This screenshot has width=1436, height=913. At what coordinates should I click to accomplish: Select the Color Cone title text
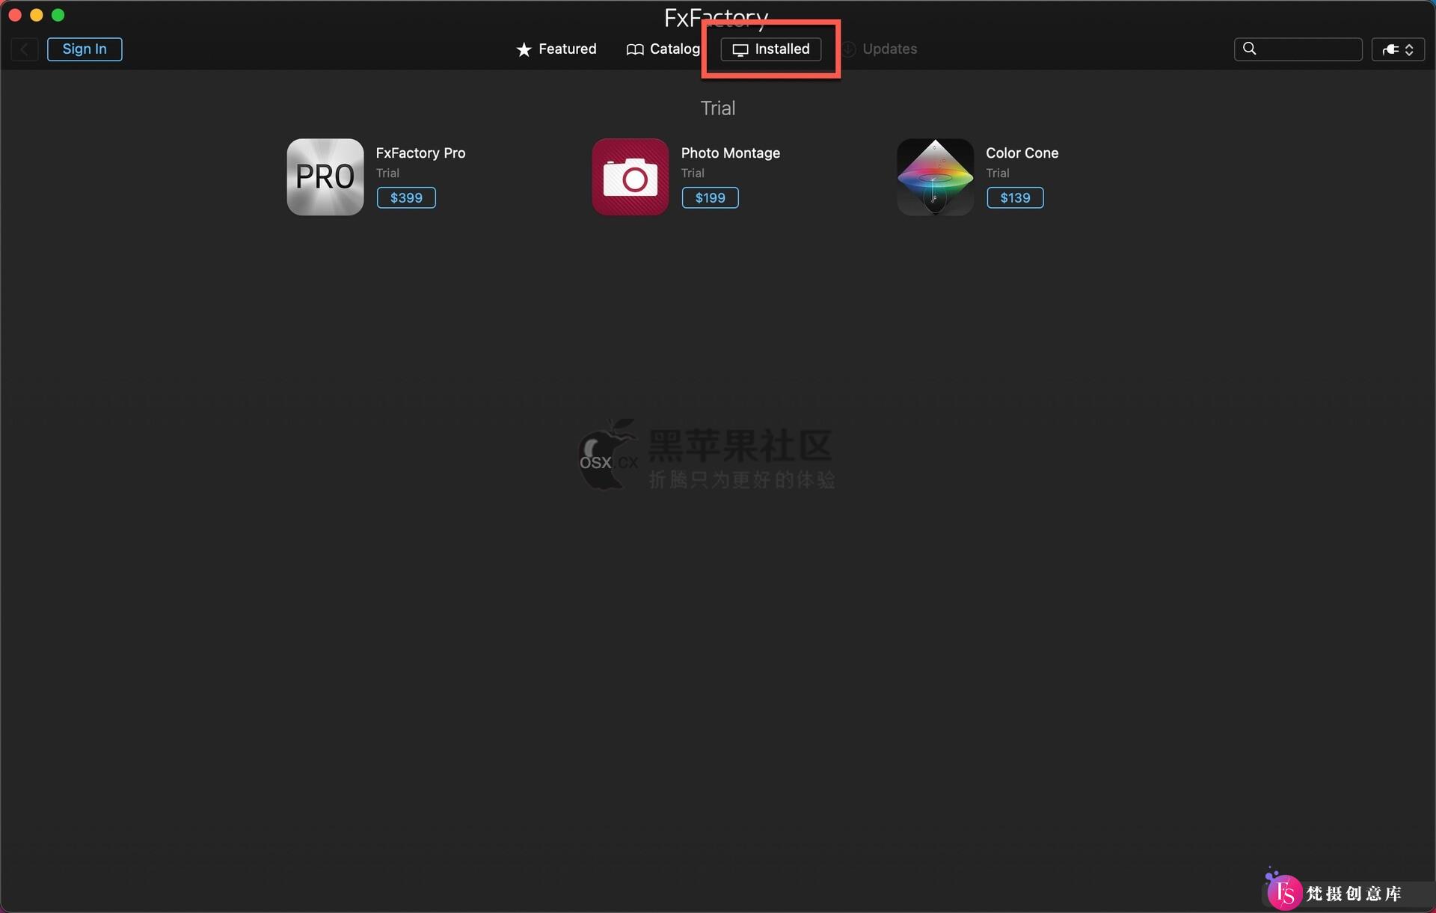pyautogui.click(x=1022, y=153)
